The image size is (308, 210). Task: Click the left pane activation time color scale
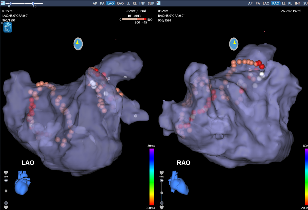click(152, 177)
